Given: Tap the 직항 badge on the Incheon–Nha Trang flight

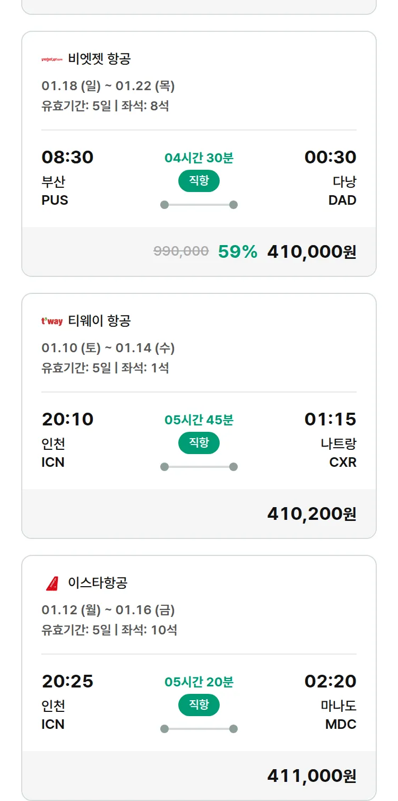Looking at the screenshot, I should [x=199, y=443].
